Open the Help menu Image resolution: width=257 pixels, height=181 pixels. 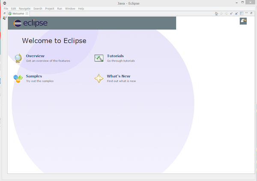tap(81, 9)
